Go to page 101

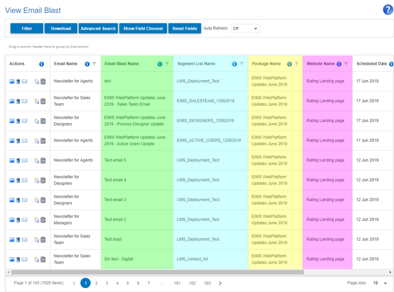click(177, 283)
